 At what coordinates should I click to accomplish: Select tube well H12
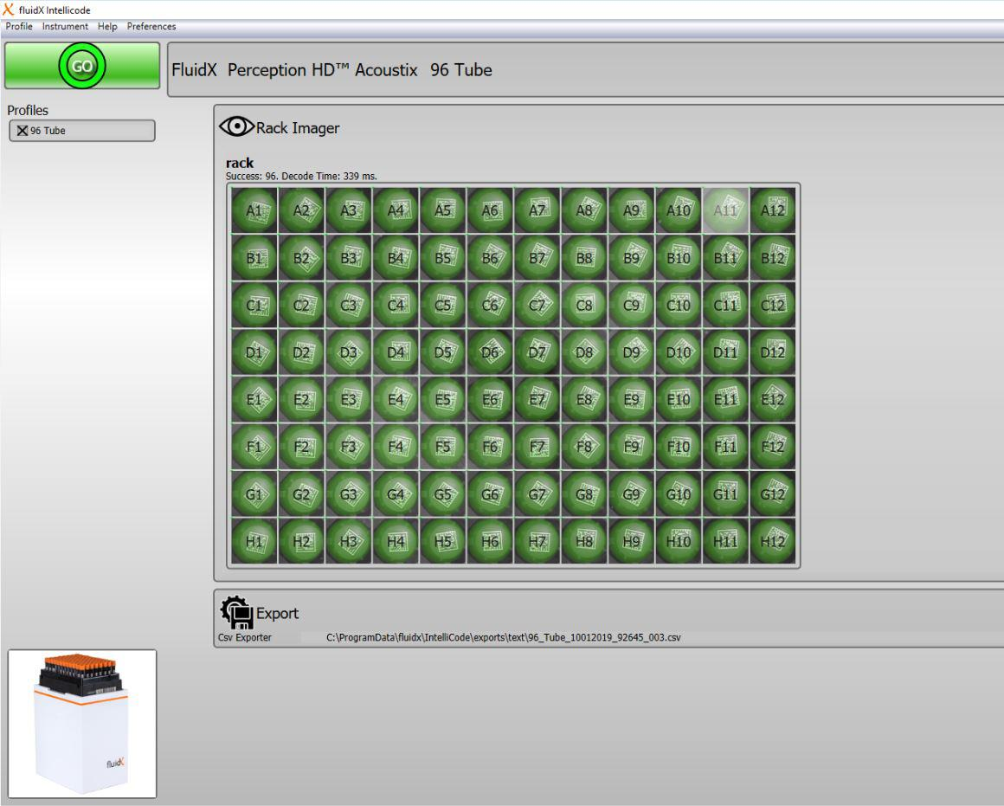(773, 541)
